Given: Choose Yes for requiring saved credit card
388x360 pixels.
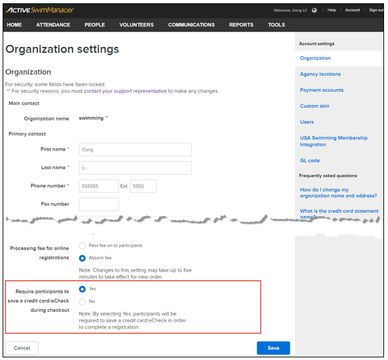Looking at the screenshot, I should coord(82,289).
